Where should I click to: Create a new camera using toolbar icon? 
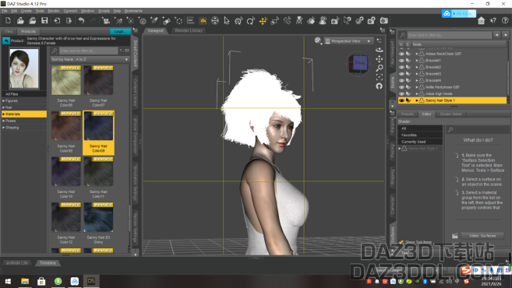(x=106, y=20)
